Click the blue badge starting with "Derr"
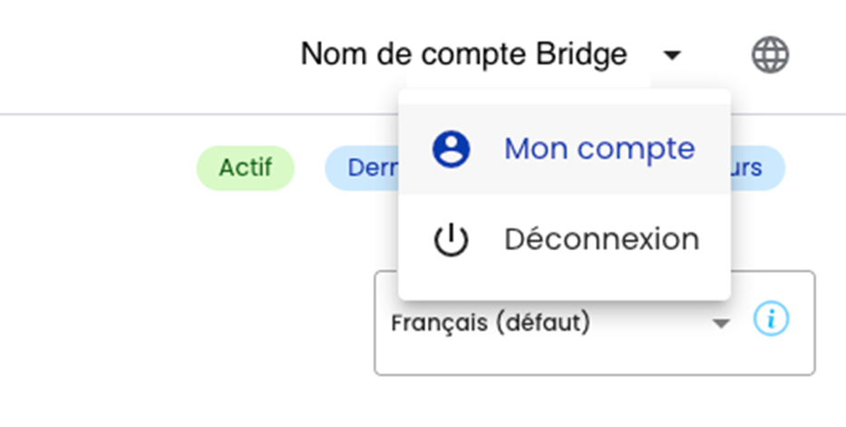 click(360, 169)
